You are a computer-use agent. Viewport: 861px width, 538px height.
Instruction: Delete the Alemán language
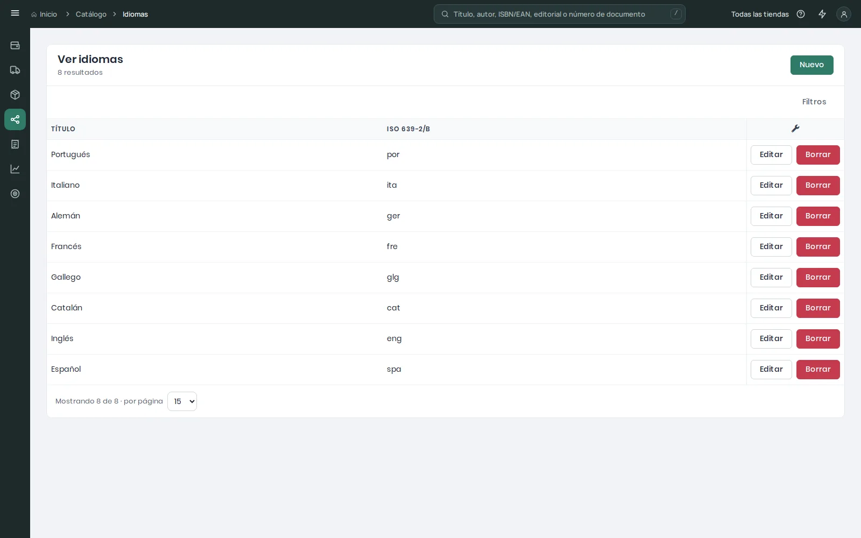[818, 216]
